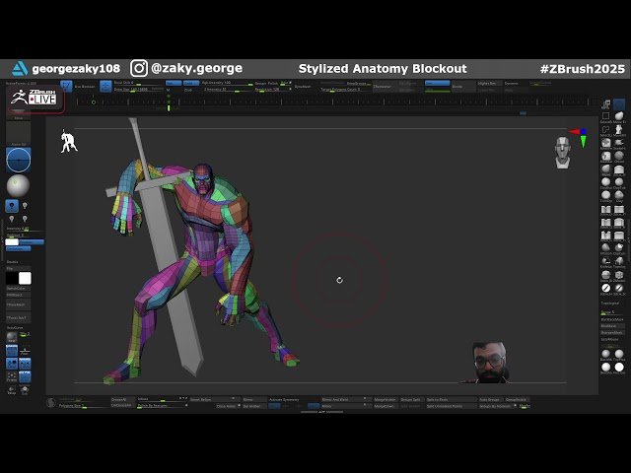Click the Groups By Normals button
Viewport: 631px width, 473px height.
coord(498,406)
